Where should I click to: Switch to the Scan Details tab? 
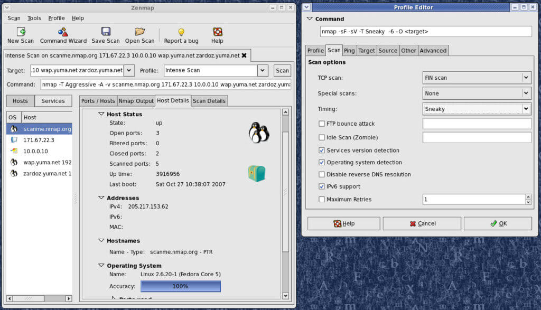coord(209,101)
